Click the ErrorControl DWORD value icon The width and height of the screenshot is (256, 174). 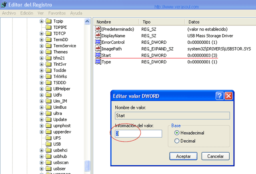(98, 42)
